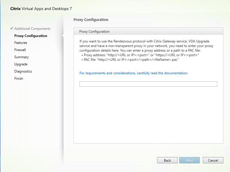This screenshot has height=172, width=230.
Task: Click the Citrix Virtual Apps and Desktops title
Action: pyautogui.click(x=41, y=9)
